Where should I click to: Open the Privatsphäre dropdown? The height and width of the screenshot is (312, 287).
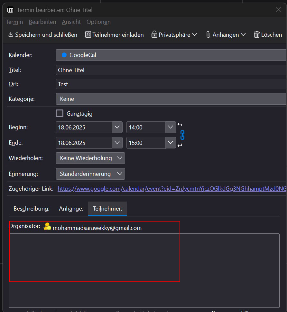pos(174,35)
